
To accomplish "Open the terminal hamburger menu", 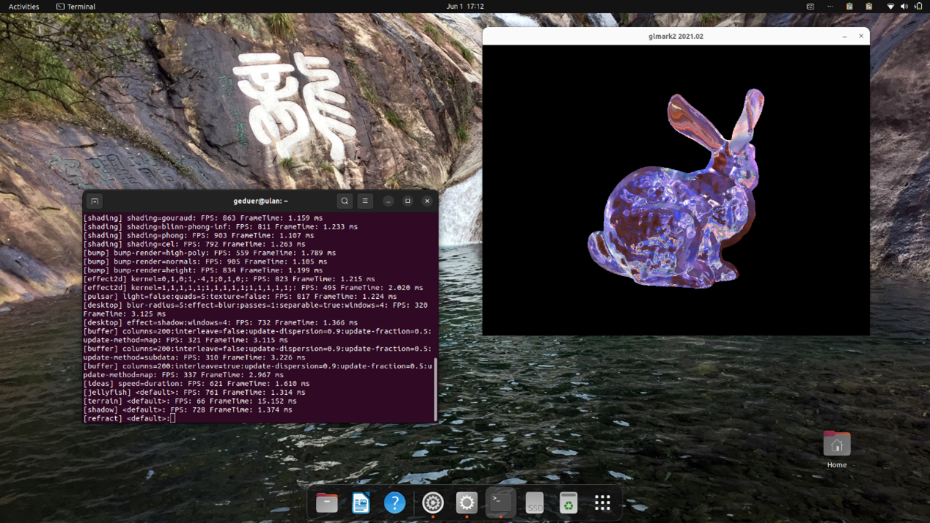I will click(365, 201).
